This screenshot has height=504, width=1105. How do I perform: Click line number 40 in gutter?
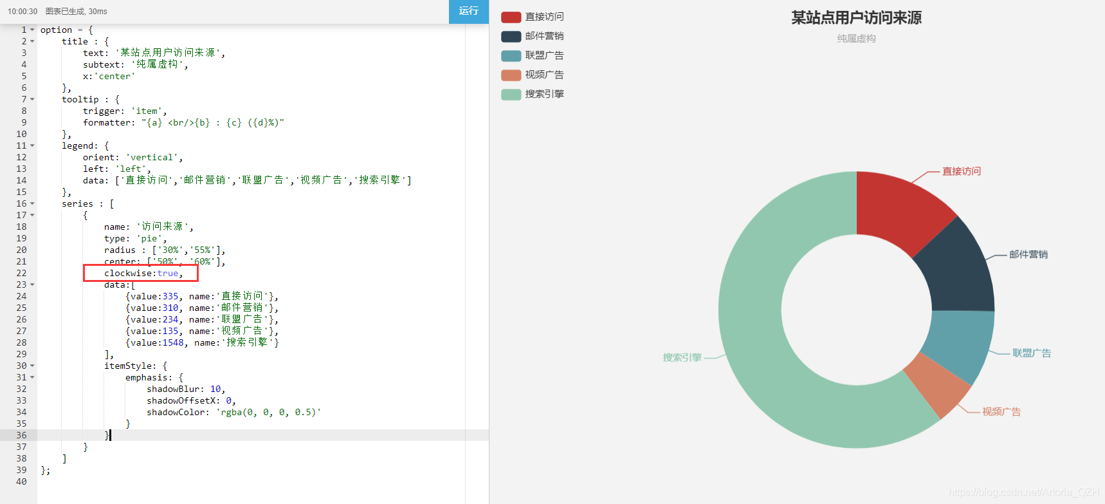click(21, 481)
